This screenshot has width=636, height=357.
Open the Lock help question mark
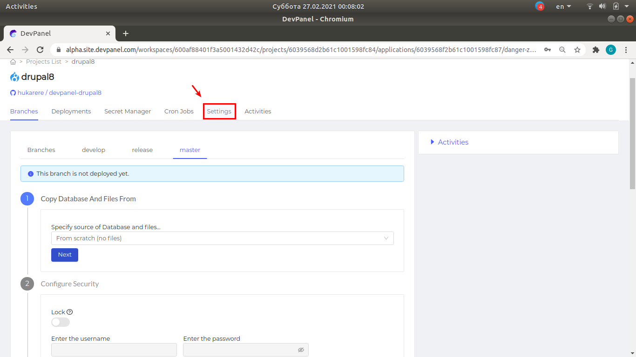tap(69, 312)
